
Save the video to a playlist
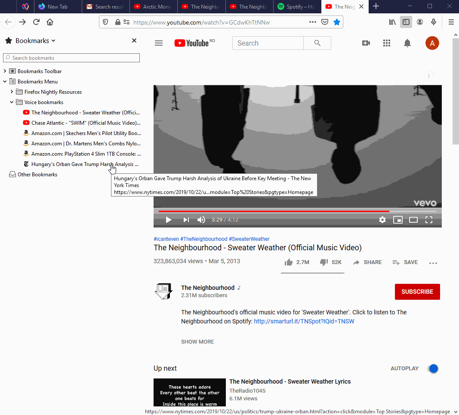pos(405,262)
